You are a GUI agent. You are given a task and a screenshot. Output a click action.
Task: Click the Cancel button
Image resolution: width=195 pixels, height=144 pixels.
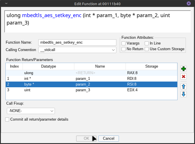pyautogui.click(x=109, y=138)
